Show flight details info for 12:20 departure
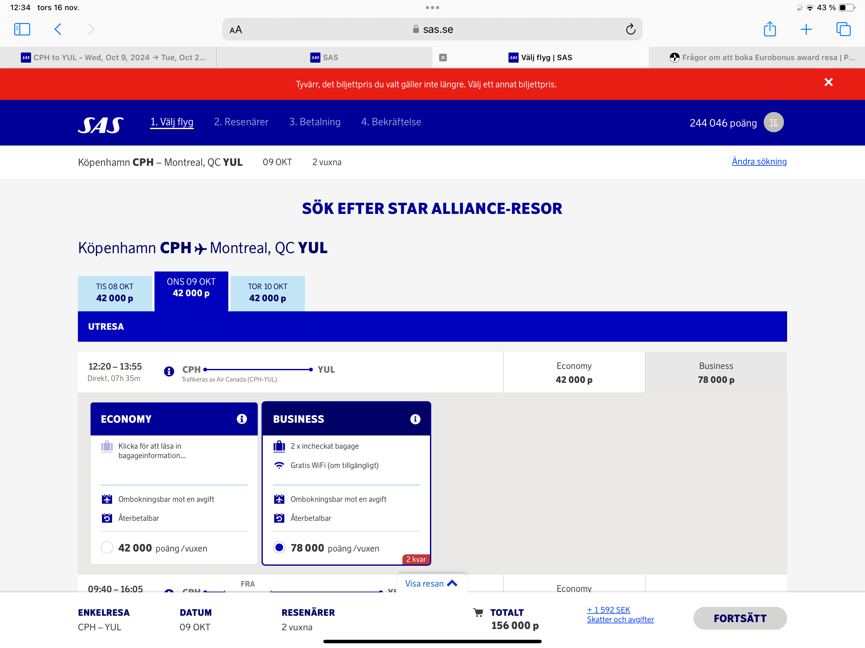The image size is (865, 648). click(x=169, y=371)
